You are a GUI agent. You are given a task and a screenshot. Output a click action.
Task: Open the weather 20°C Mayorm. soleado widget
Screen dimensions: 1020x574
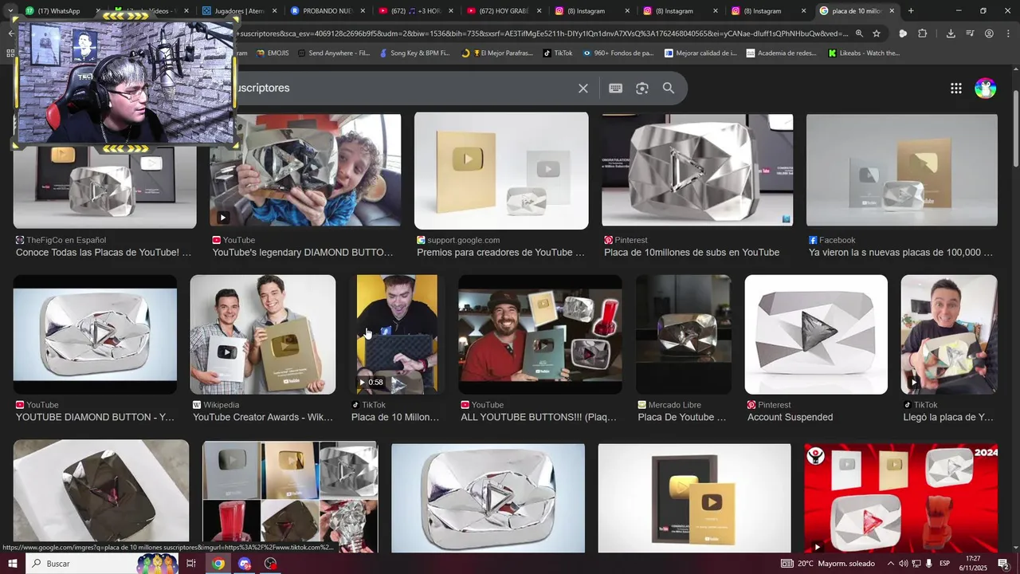pos(829,564)
